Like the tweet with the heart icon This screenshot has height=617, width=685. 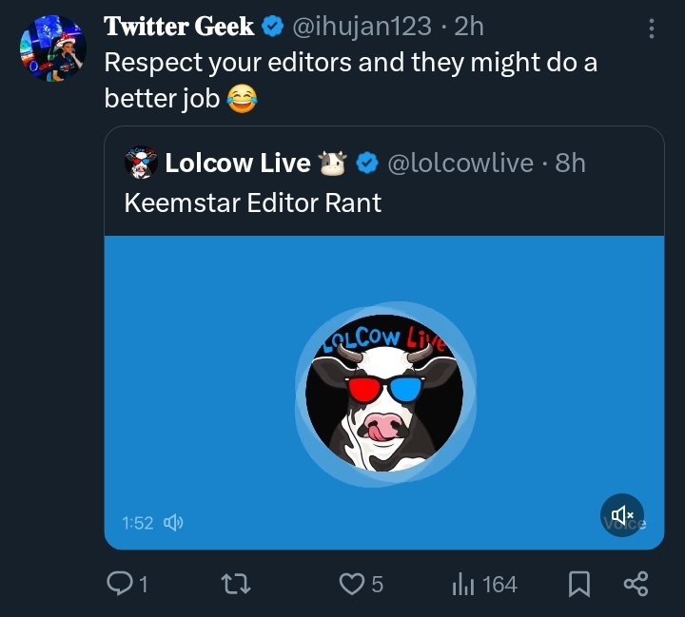pyautogui.click(x=352, y=584)
